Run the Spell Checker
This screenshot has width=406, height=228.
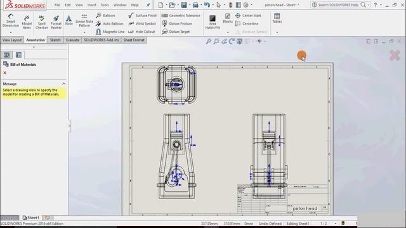pyautogui.click(x=41, y=22)
